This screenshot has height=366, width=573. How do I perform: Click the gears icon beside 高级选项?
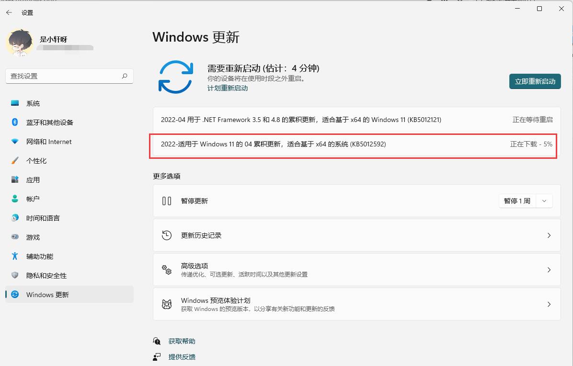pos(167,270)
